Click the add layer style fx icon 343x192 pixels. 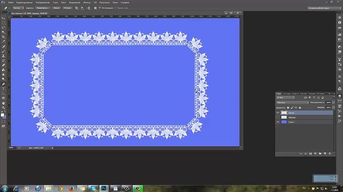point(305,154)
